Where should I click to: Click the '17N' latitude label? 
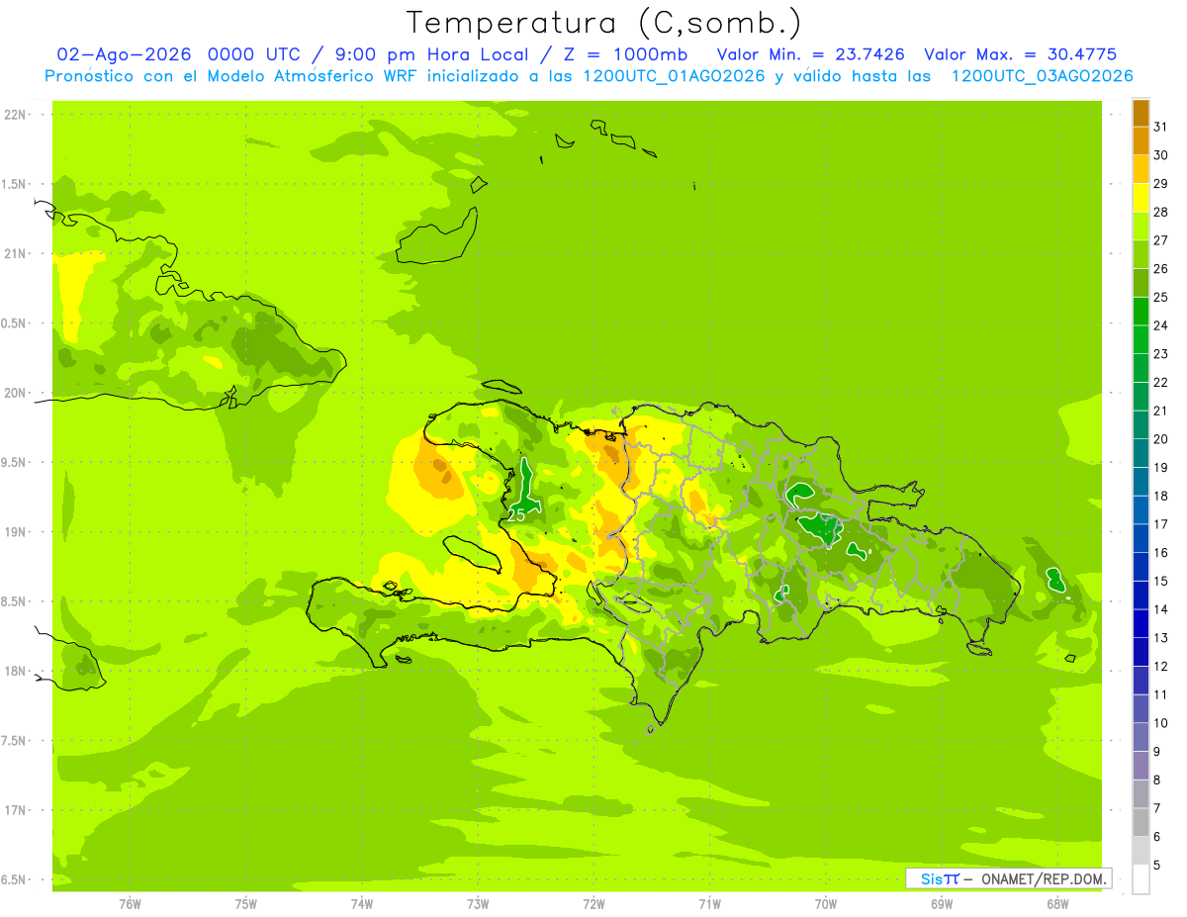pyautogui.click(x=17, y=810)
